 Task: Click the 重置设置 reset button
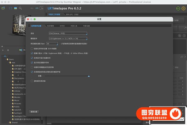click(34, 112)
